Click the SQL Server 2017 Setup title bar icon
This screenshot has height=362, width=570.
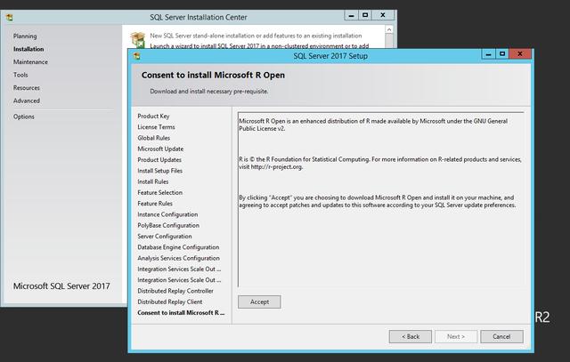[136, 56]
